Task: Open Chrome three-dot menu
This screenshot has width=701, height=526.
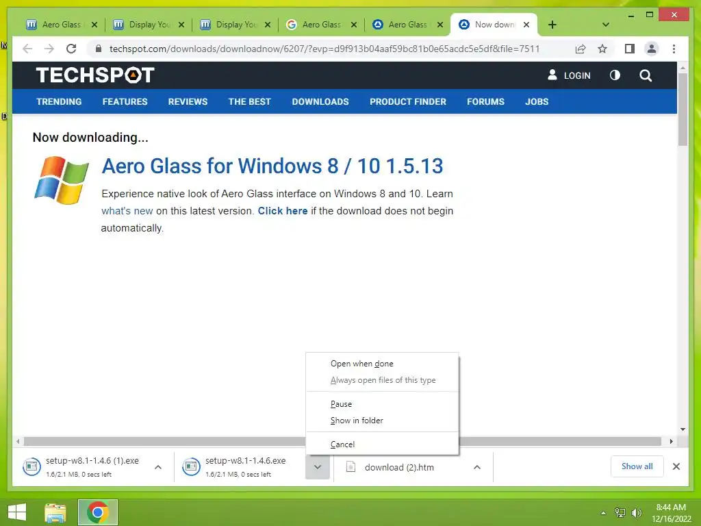Action: point(674,49)
